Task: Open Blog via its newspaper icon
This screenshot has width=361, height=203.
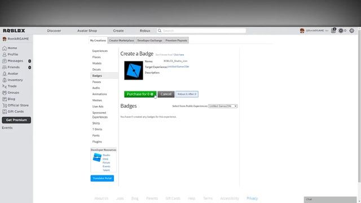Action: [5, 99]
